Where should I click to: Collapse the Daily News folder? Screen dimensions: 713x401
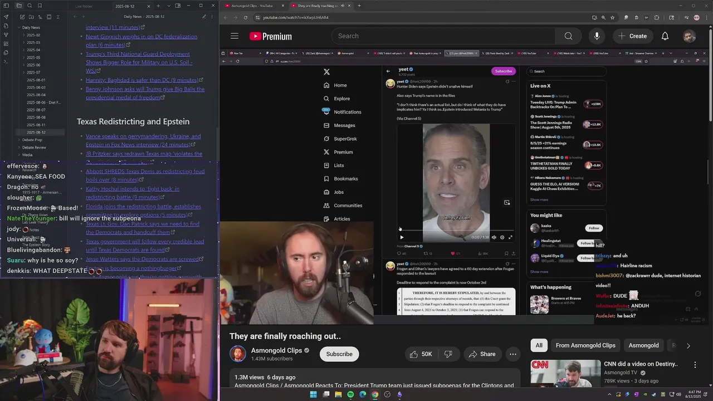click(31, 27)
